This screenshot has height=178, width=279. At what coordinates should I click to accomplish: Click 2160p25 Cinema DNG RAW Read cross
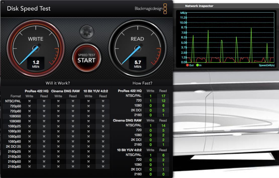click(73, 152)
